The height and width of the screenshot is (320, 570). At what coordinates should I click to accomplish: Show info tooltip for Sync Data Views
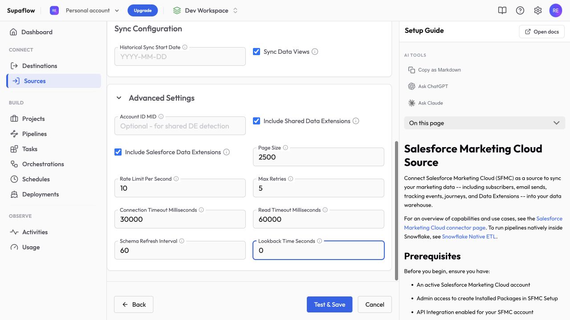315,52
